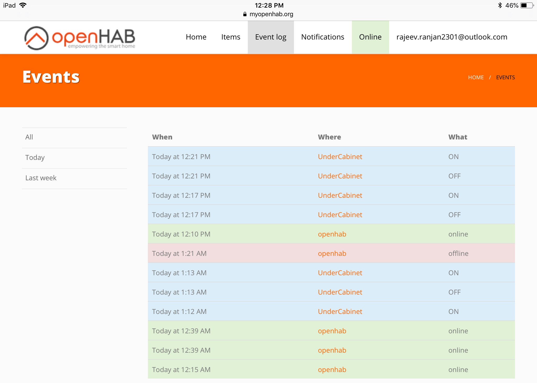Filter events by All

pyautogui.click(x=29, y=137)
